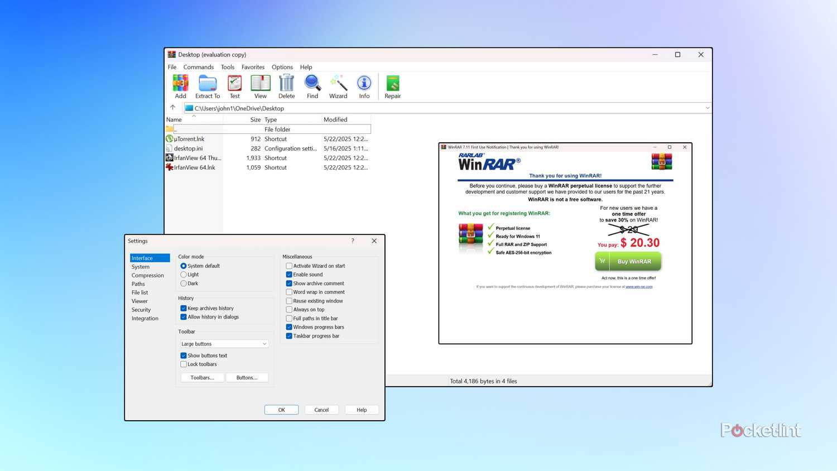Show archive info with the Info icon
Image resolution: width=837 pixels, height=471 pixels.
(364, 85)
